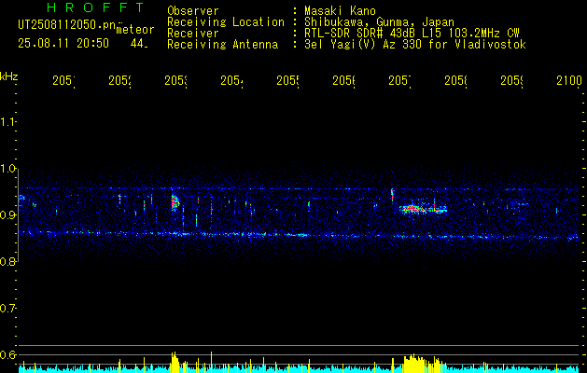
Task: Click the 0.8 frequency axis label
Action: (x=7, y=261)
